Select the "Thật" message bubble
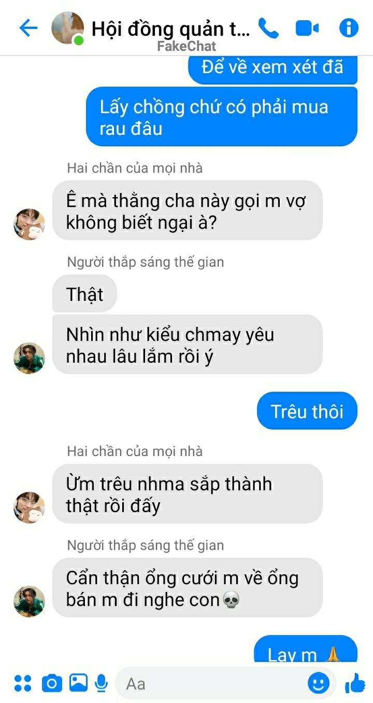Image resolution: width=373 pixels, height=703 pixels. click(x=85, y=294)
